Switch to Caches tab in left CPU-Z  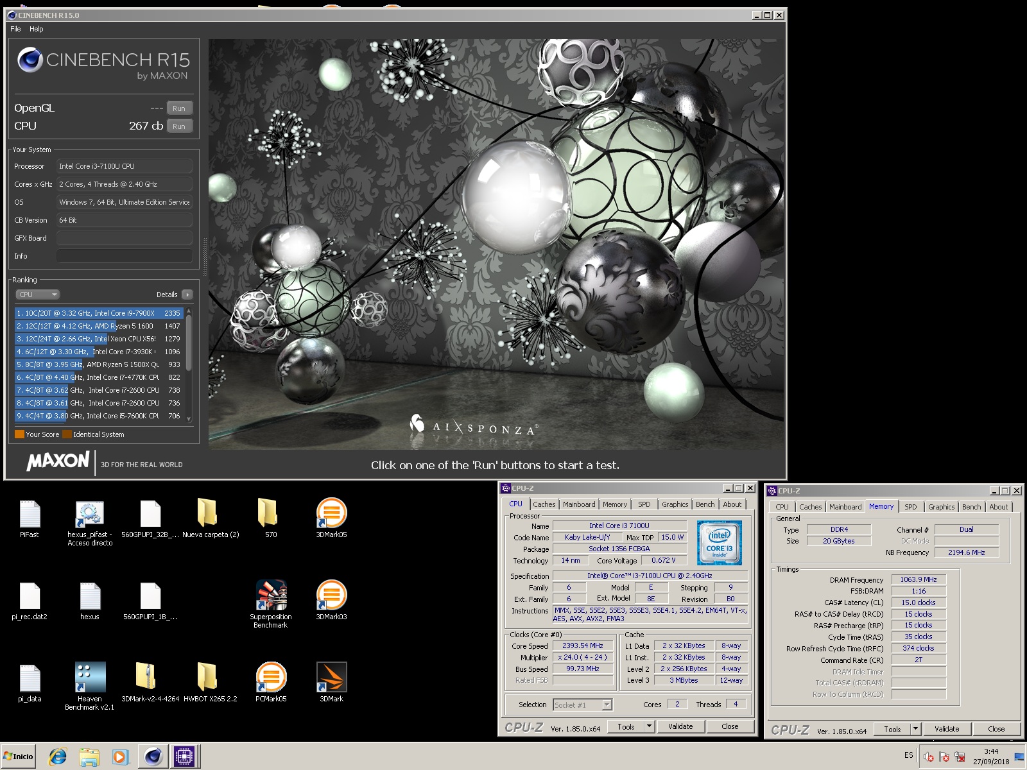[x=544, y=504]
